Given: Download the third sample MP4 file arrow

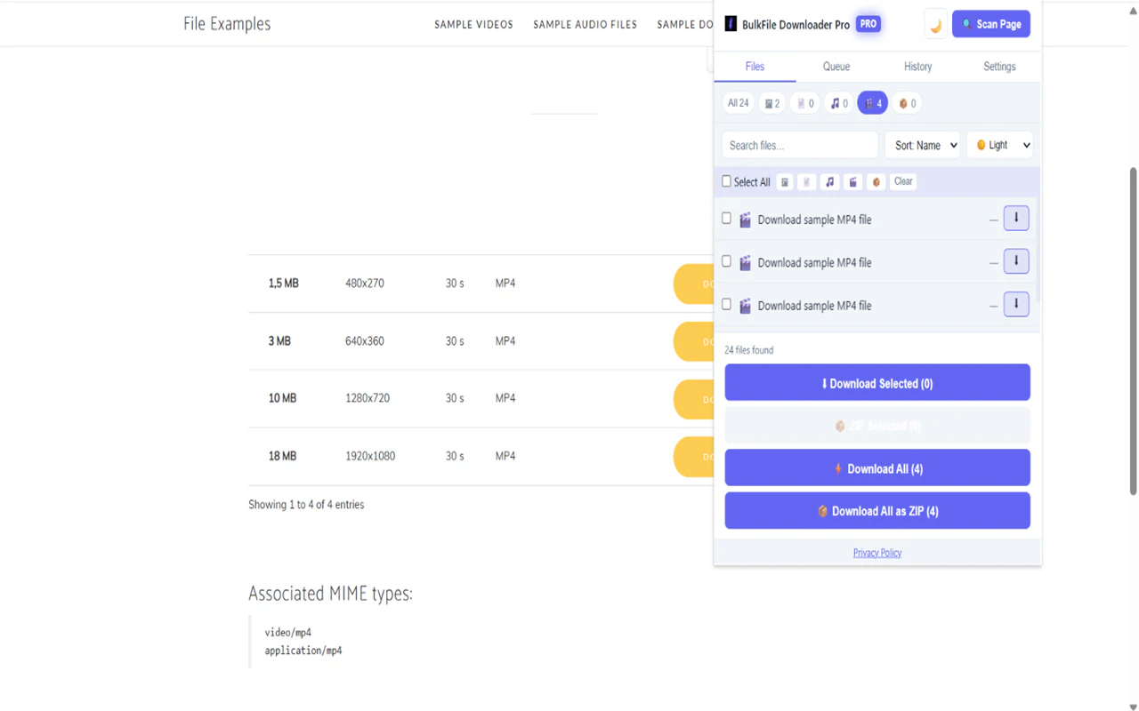Looking at the screenshot, I should click(x=1016, y=304).
